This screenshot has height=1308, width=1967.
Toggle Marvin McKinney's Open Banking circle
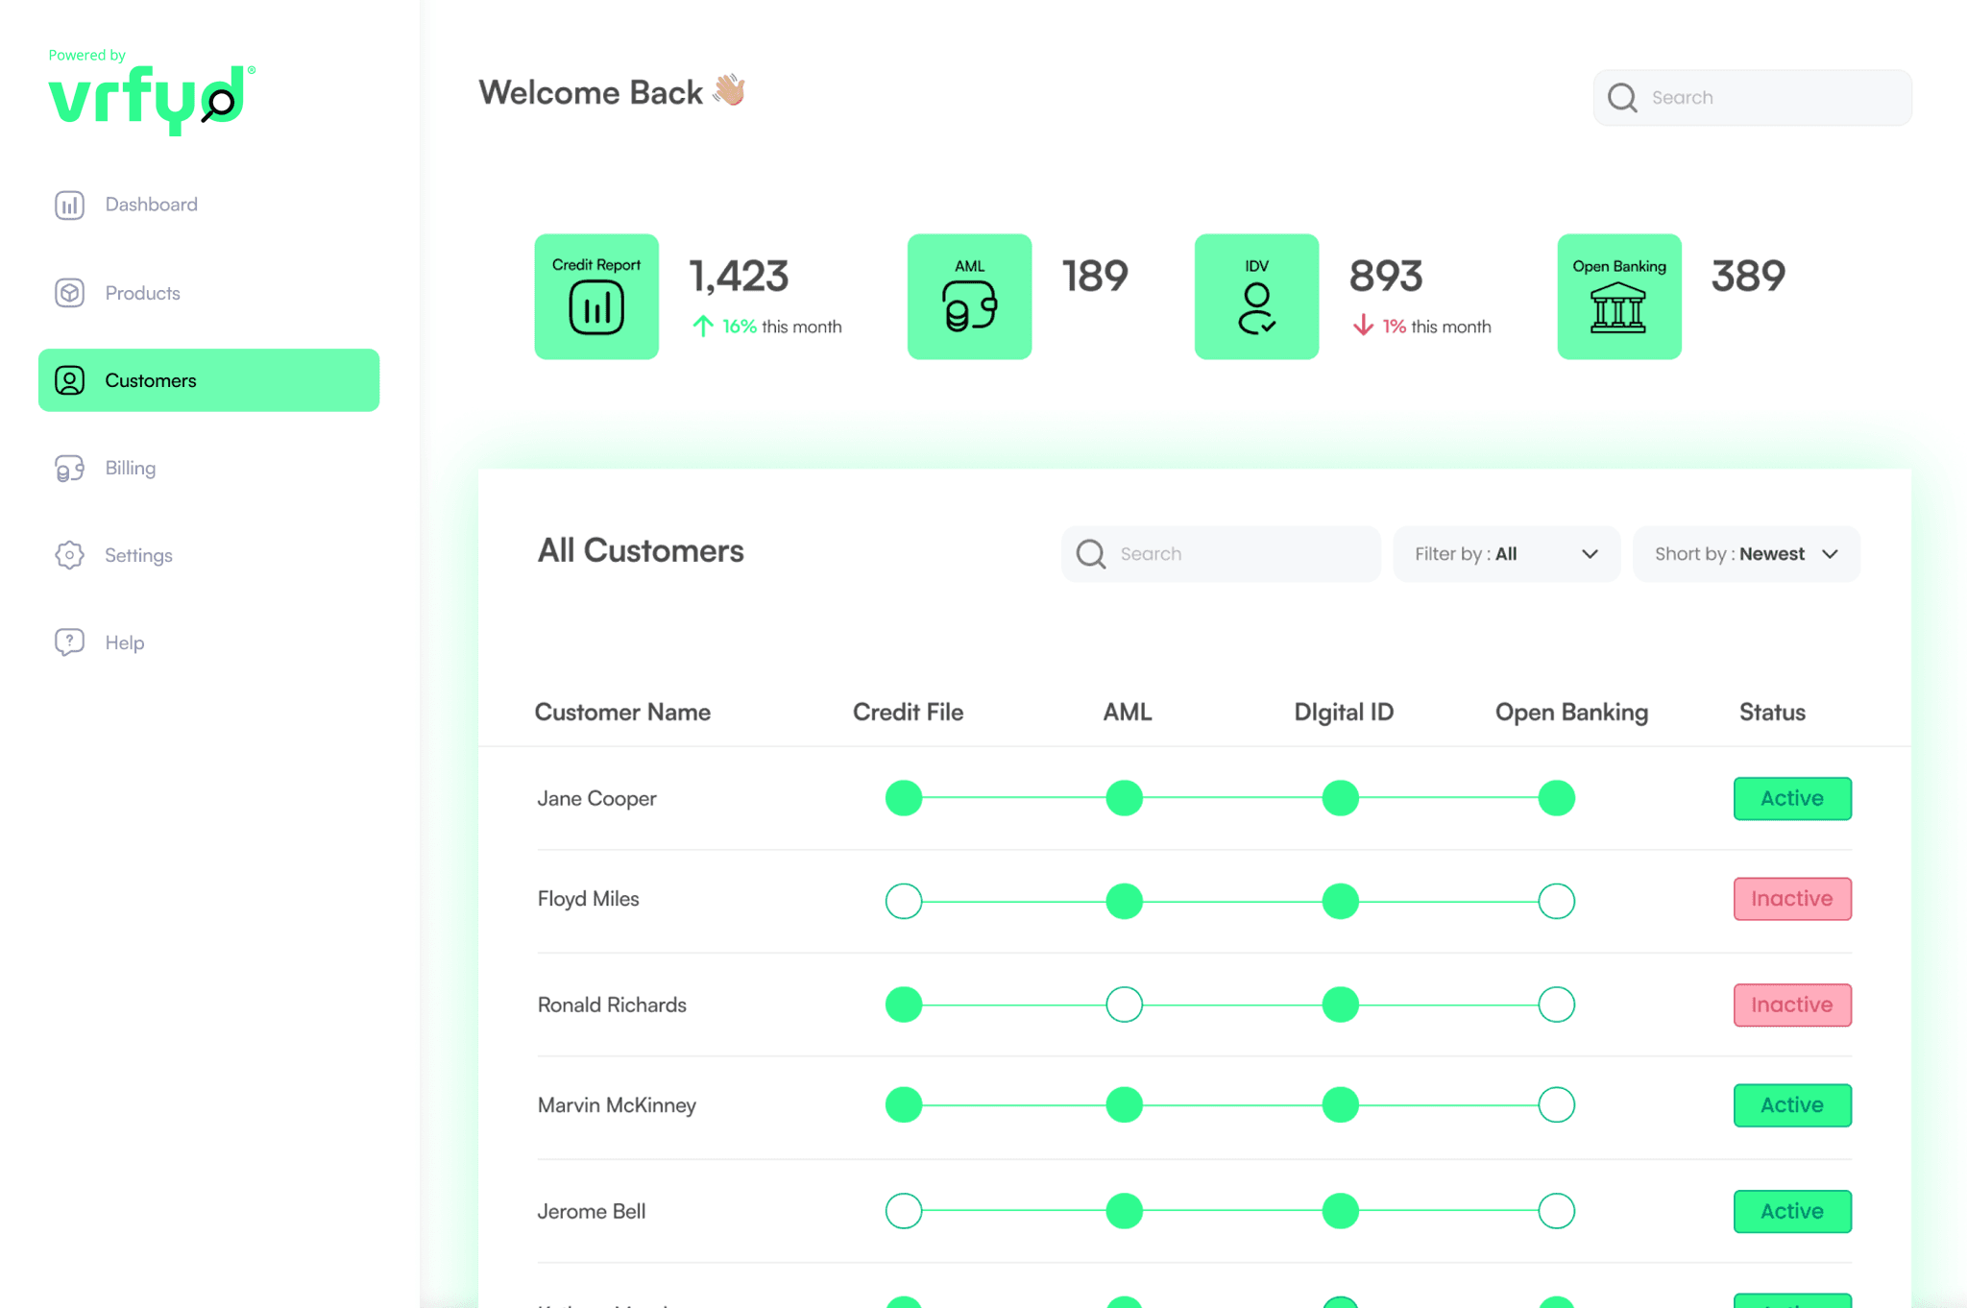[1556, 1105]
